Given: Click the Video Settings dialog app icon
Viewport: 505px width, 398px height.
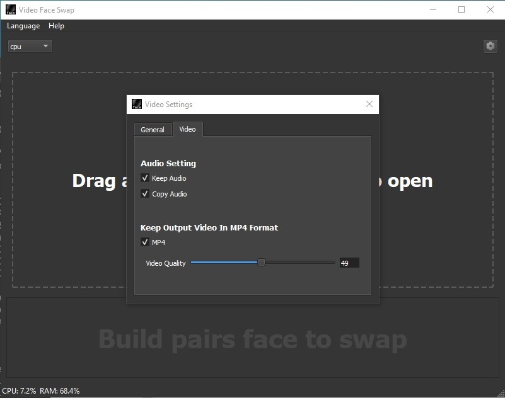Looking at the screenshot, I should pyautogui.click(x=137, y=104).
